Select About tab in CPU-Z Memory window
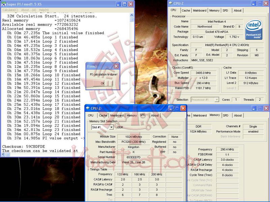This screenshot has height=202, width=270. 238,115
